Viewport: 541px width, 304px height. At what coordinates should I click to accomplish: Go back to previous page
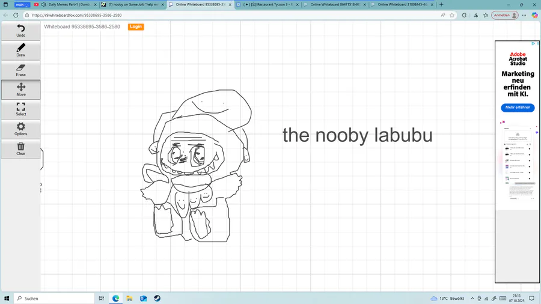pyautogui.click(x=5, y=15)
